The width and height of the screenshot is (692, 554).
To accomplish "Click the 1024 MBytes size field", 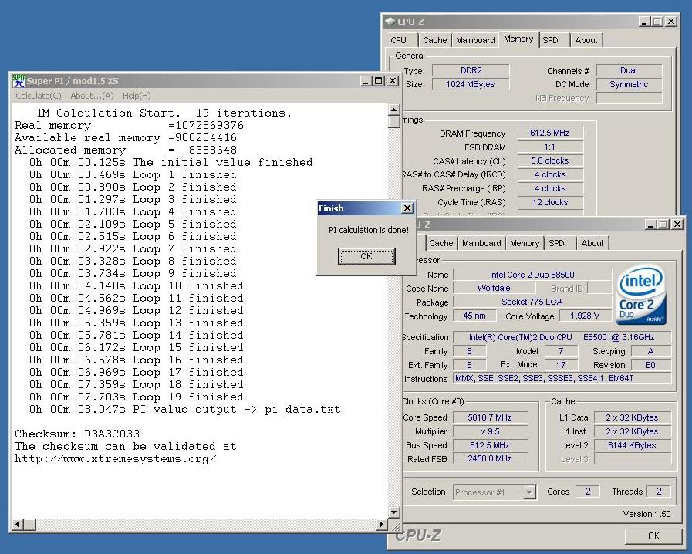I will click(471, 84).
